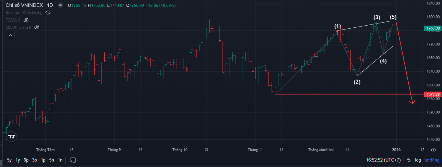Enable log scale
Image resolution: width=442 pixels, height=167 pixels.
coord(418,160)
